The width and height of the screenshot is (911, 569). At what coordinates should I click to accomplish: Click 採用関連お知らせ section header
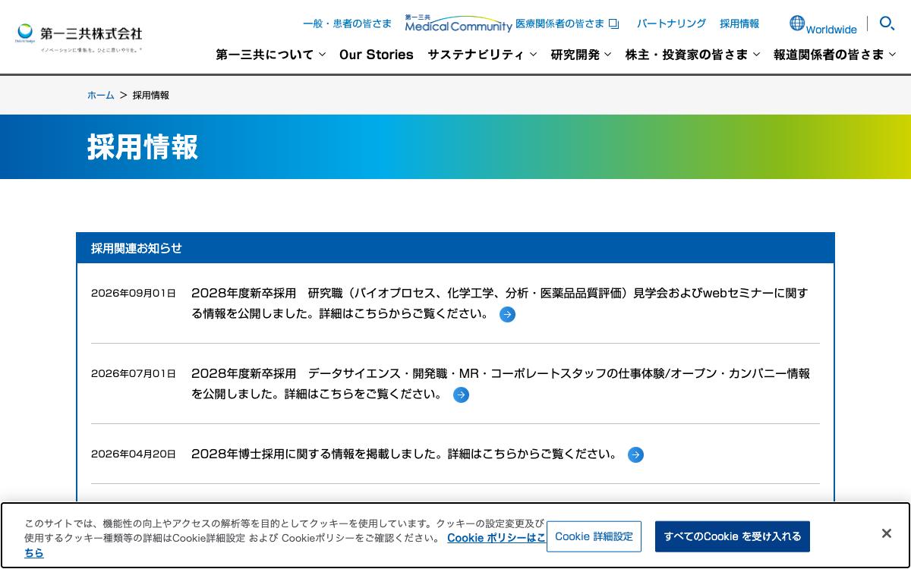point(455,248)
